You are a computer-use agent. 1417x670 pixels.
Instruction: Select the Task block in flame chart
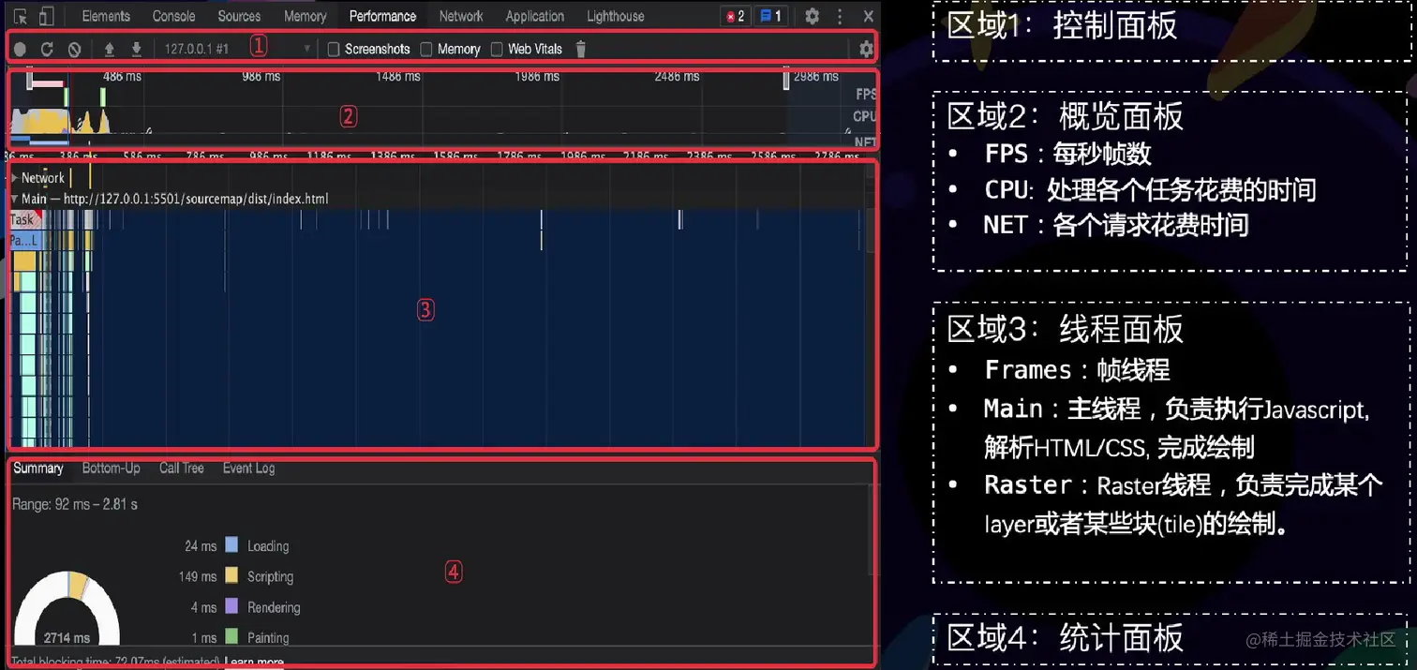(24, 219)
